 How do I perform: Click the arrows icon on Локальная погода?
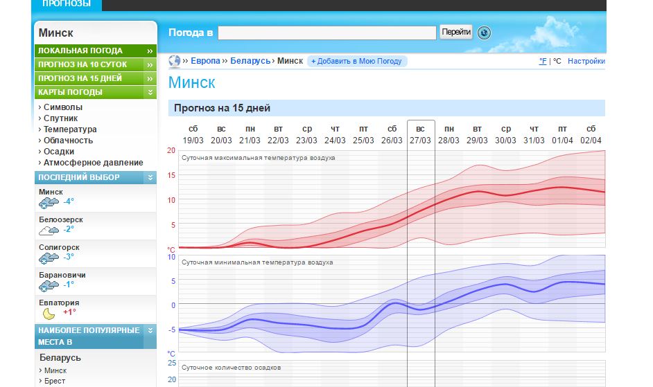point(150,51)
